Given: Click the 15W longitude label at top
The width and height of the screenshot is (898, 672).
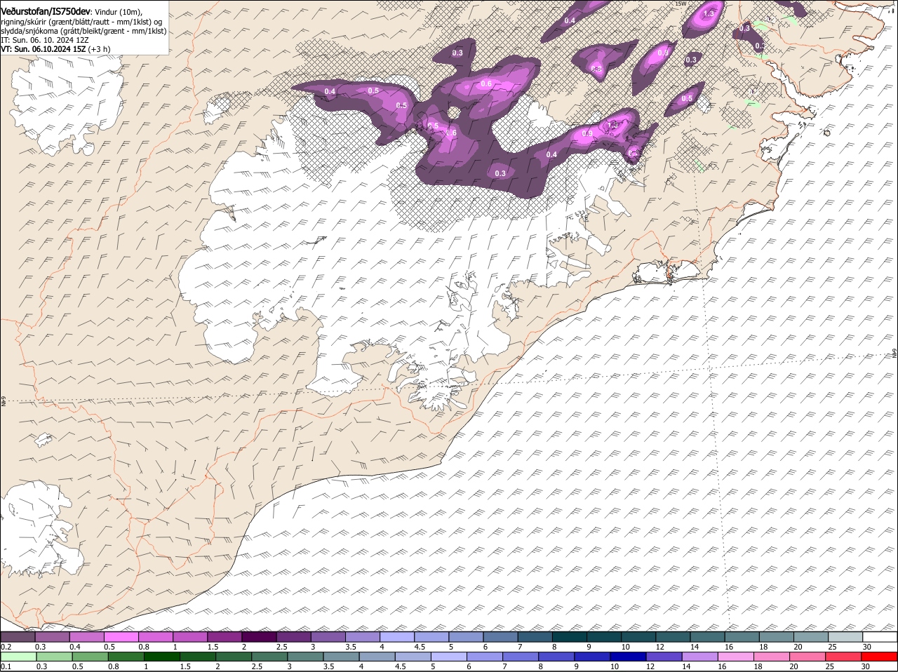Looking at the screenshot, I should point(680,4).
